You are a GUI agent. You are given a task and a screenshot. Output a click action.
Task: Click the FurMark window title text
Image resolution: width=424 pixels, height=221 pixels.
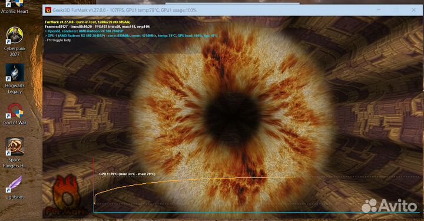coord(124,10)
